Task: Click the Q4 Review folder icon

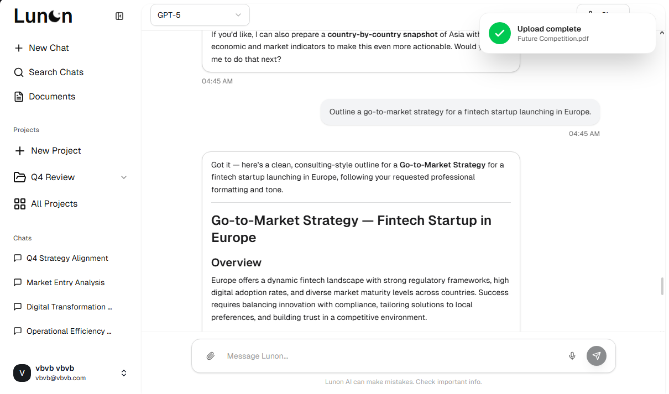Action: 20,177
